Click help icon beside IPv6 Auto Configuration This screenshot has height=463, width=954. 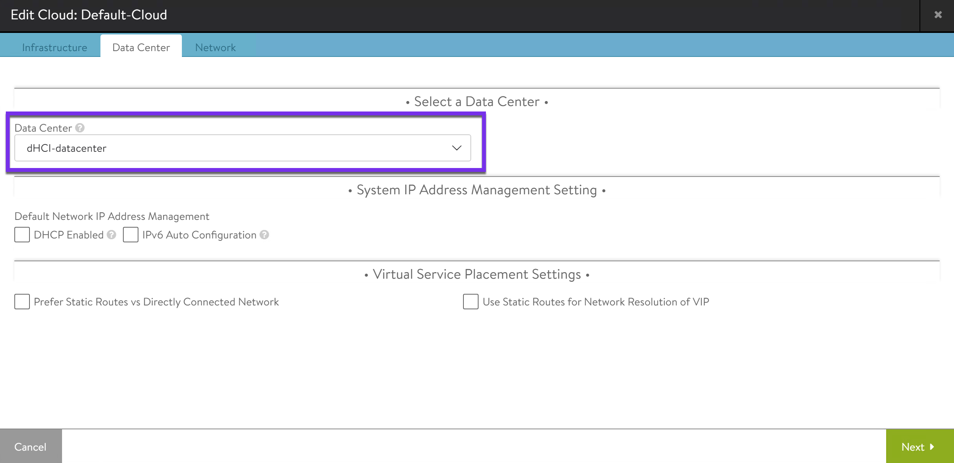pyautogui.click(x=264, y=235)
